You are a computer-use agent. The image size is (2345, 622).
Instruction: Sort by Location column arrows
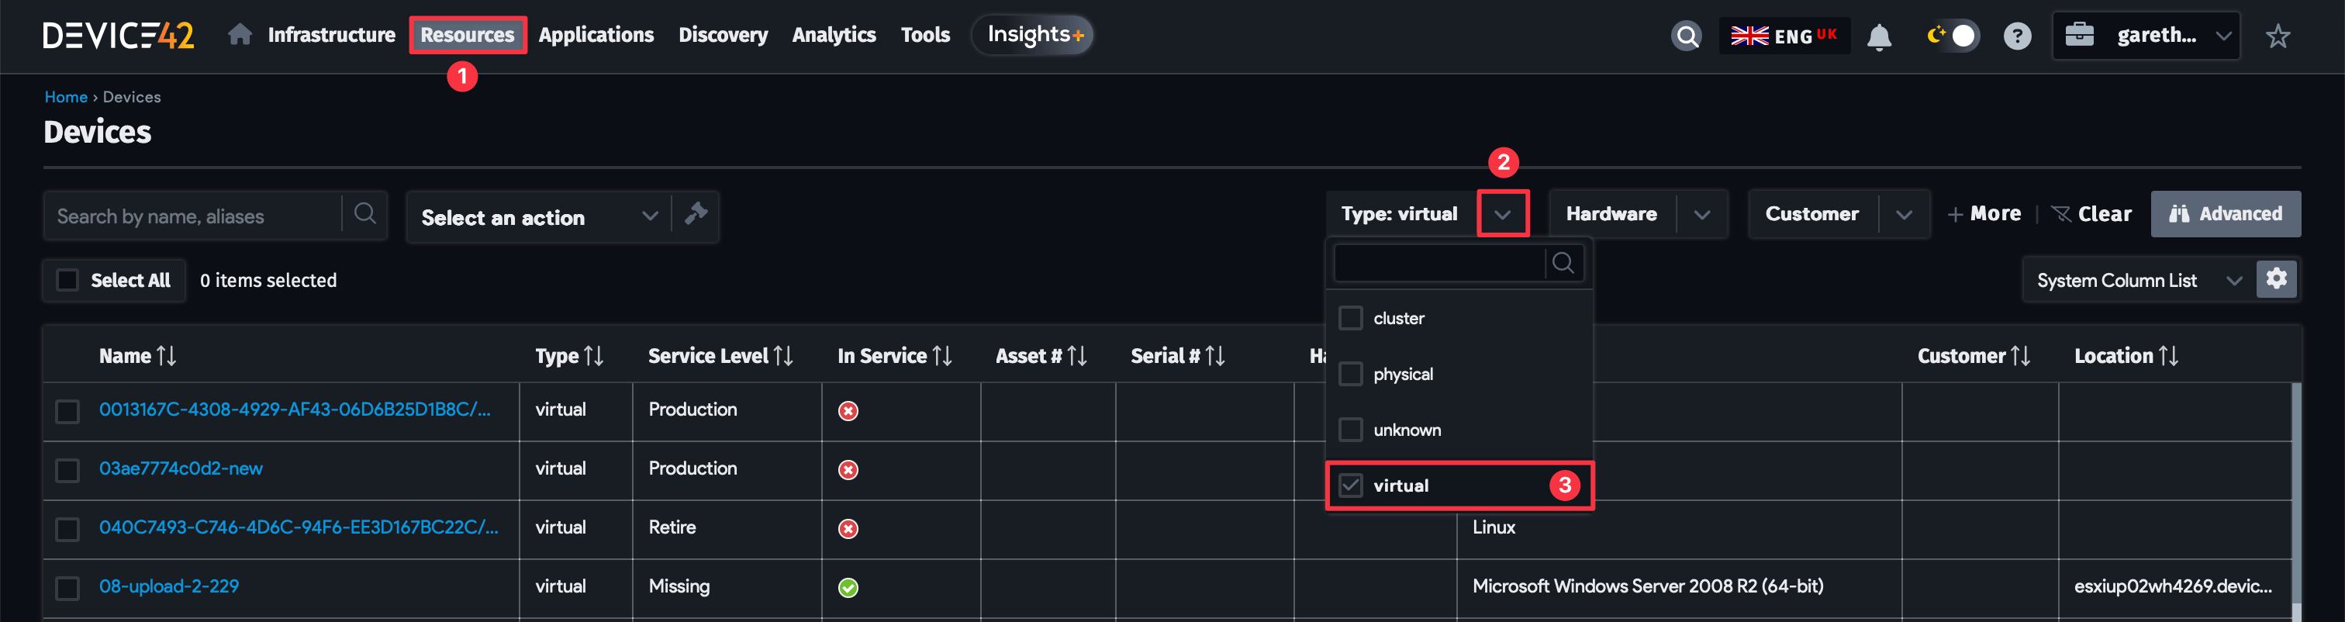click(2168, 356)
